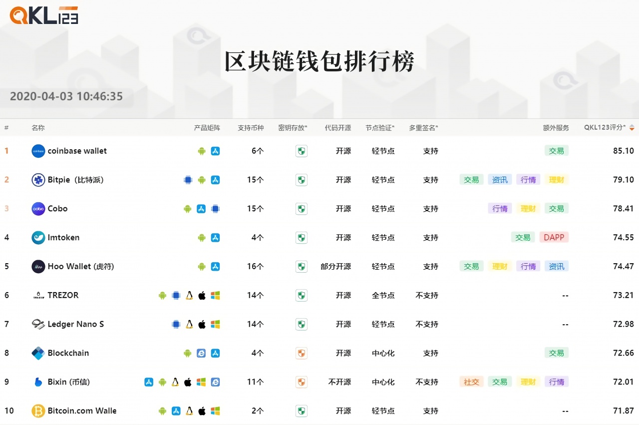Click orange key shield in Bixin row
The image size is (639, 425).
coord(302,382)
